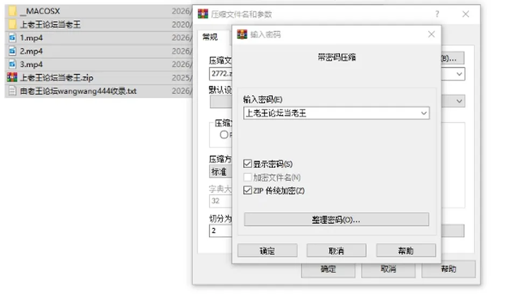Image resolution: width=517 pixels, height=301 pixels.
Task: Click the browse (B)... button
Action: (x=452, y=58)
